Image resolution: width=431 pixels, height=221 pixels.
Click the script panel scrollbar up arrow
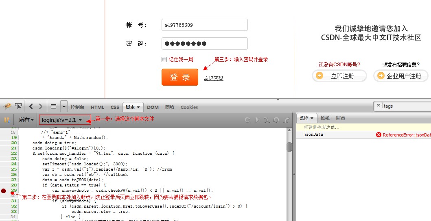pyautogui.click(x=289, y=130)
